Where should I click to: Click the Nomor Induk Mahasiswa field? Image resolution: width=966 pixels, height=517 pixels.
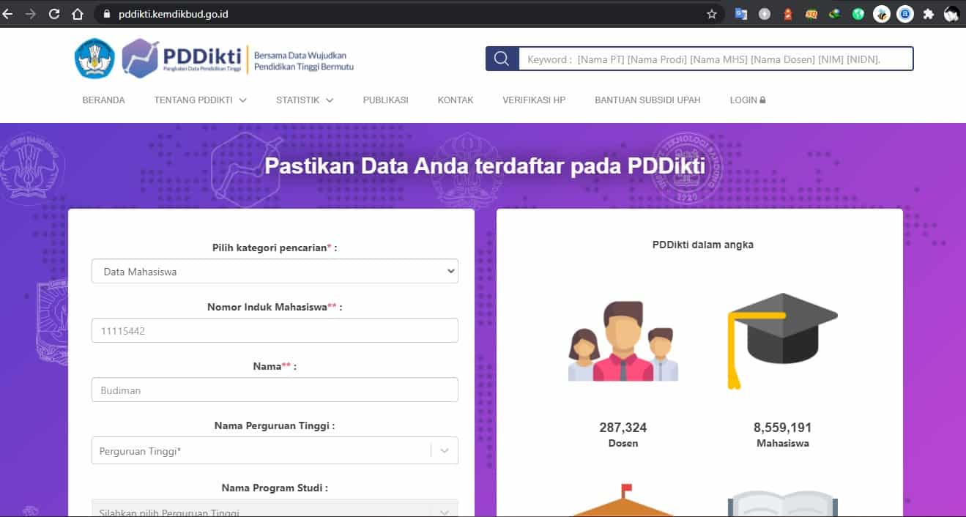(x=275, y=330)
